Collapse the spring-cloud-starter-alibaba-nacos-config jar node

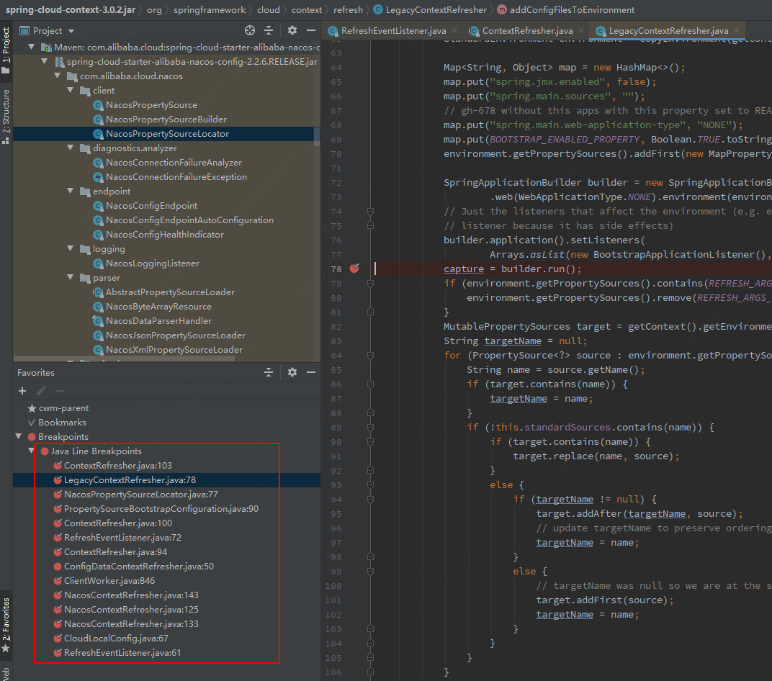(x=45, y=61)
